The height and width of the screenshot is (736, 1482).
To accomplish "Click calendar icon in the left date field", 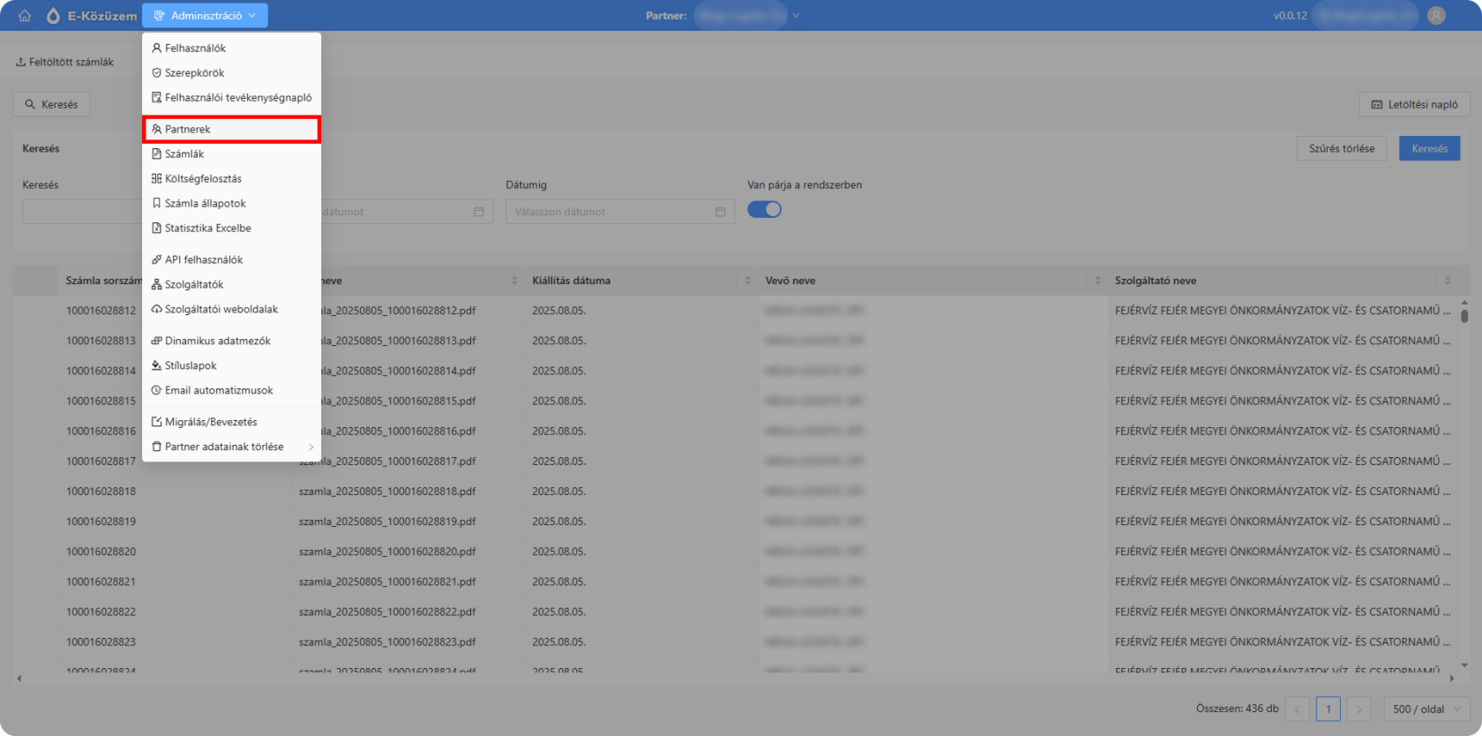I will click(478, 212).
